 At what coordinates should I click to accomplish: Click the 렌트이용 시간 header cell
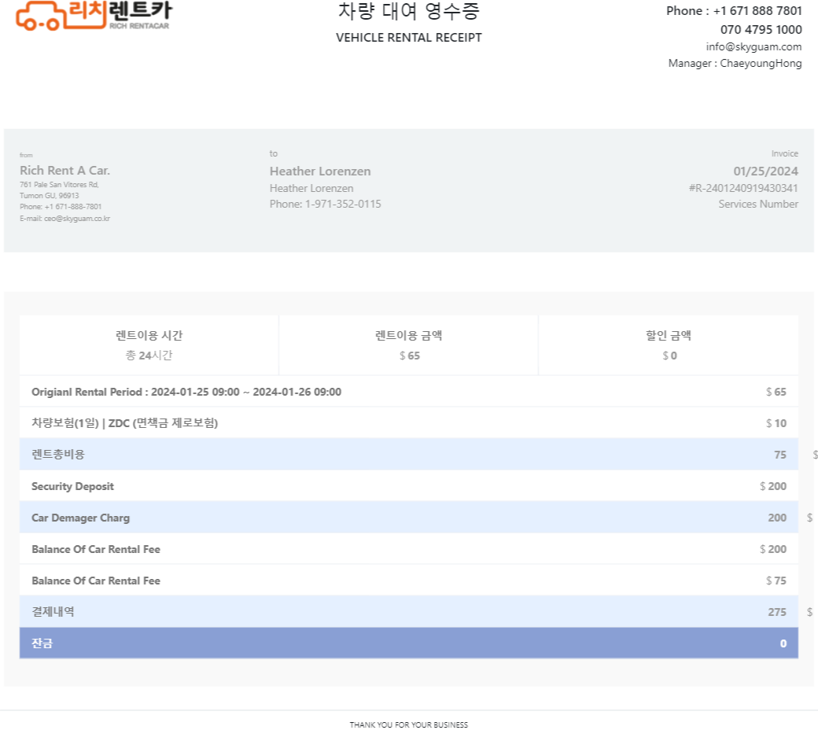pyautogui.click(x=149, y=336)
